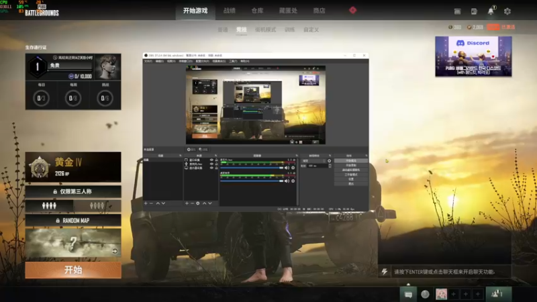Toggle visibility of first OBS source
The height and width of the screenshot is (302, 537).
coord(211,160)
